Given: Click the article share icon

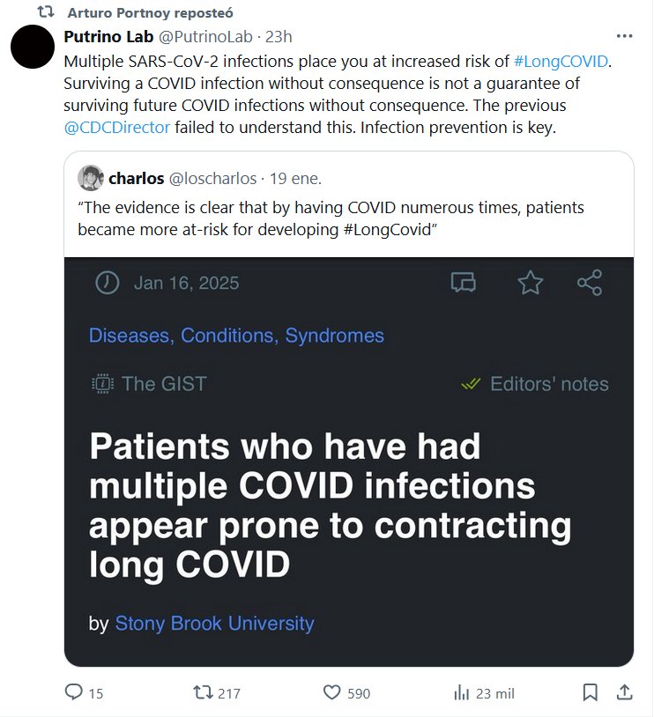Looking at the screenshot, I should point(589,283).
